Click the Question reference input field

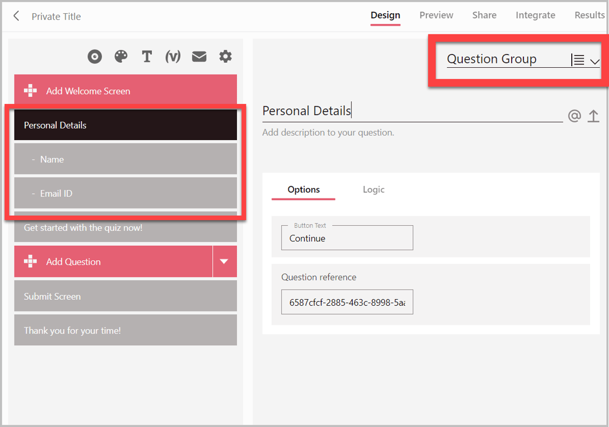[347, 302]
